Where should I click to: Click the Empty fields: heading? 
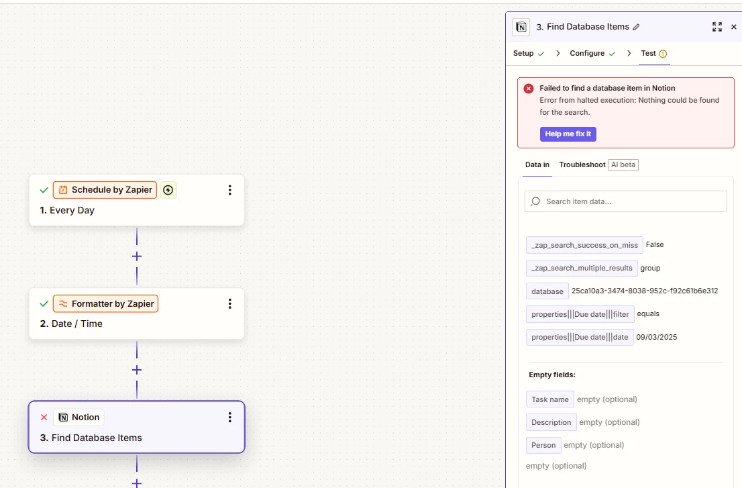[551, 375]
